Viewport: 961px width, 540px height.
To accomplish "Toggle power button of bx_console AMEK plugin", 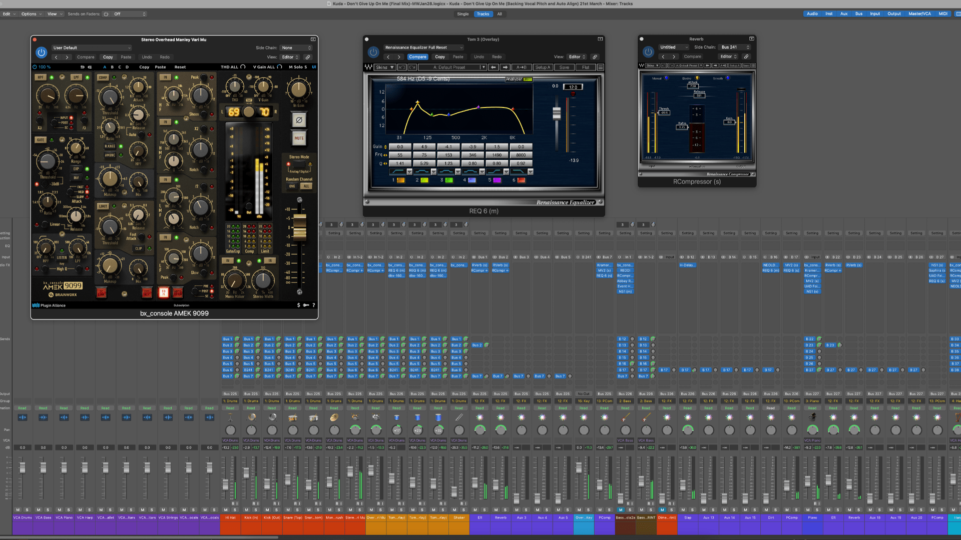I will click(41, 52).
